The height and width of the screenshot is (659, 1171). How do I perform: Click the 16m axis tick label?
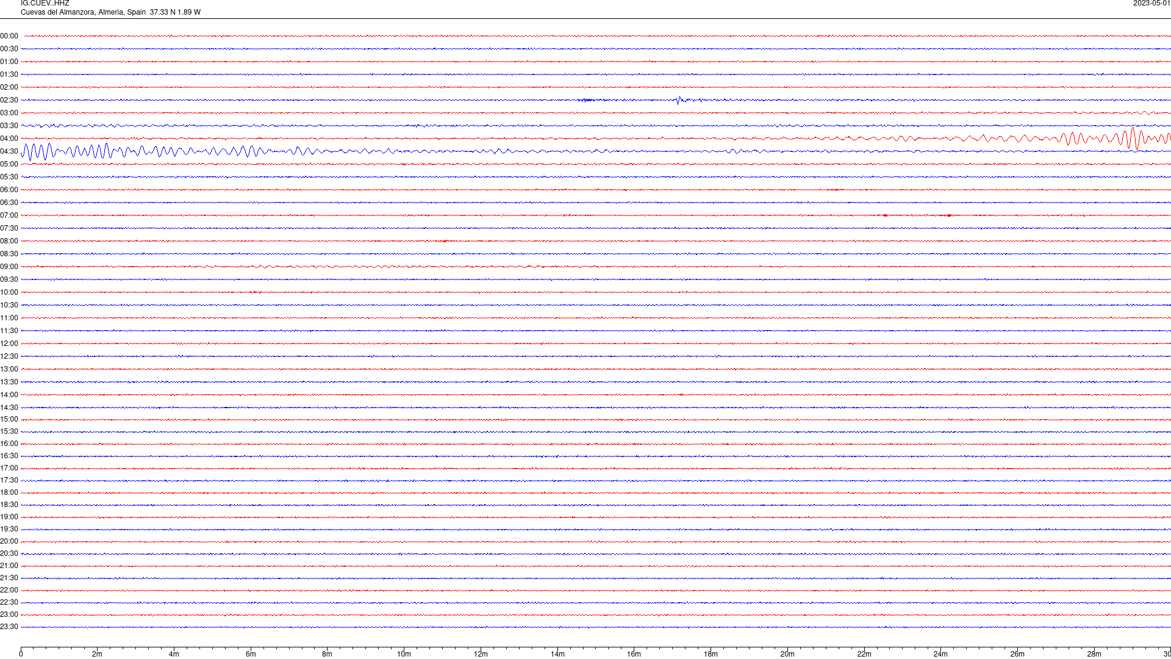tap(634, 654)
